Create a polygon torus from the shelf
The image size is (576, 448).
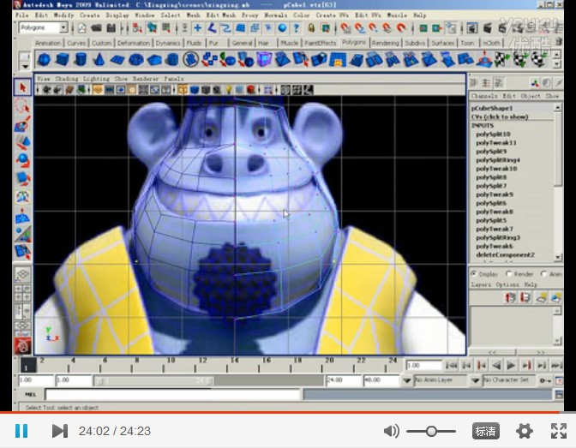coord(136,59)
